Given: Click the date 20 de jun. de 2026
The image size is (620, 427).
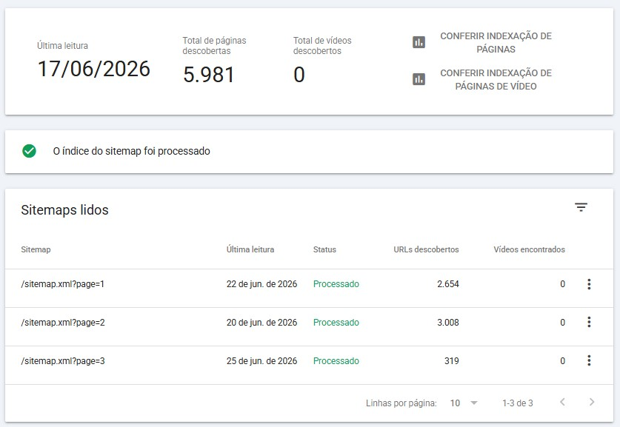Looking at the screenshot, I should click(x=261, y=323).
